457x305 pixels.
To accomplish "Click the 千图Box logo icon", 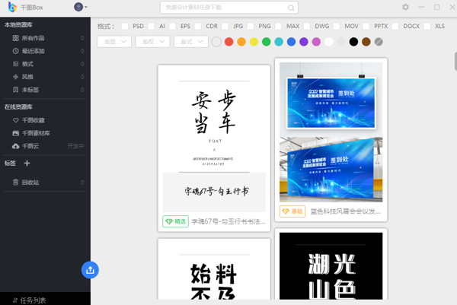I will pyautogui.click(x=12, y=7).
